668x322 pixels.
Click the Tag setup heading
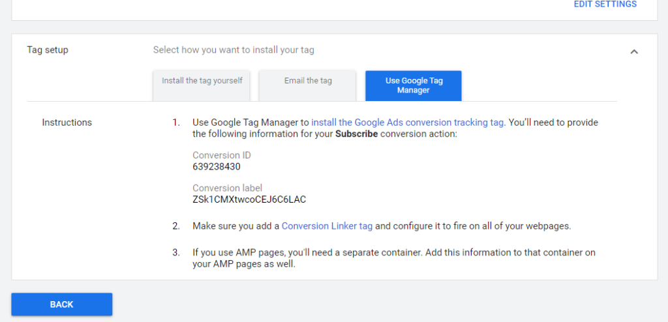click(48, 50)
